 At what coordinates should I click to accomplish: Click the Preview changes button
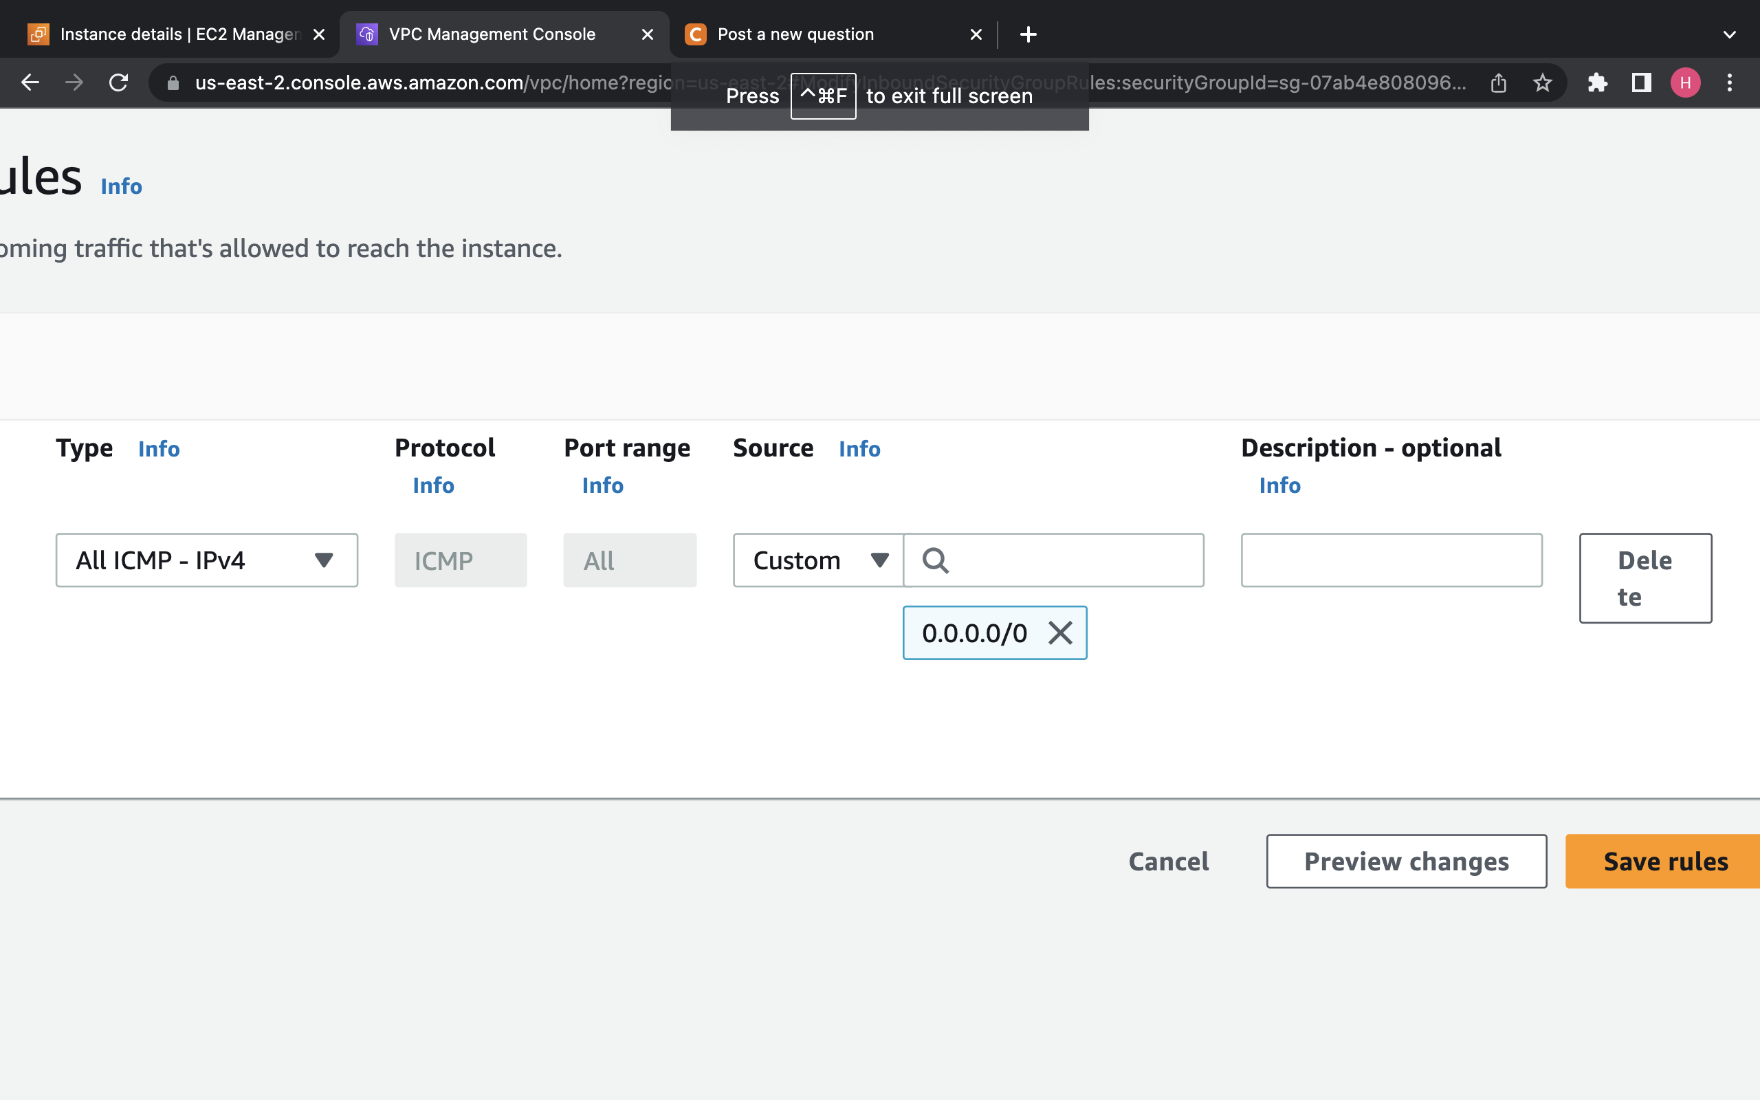[x=1406, y=861]
